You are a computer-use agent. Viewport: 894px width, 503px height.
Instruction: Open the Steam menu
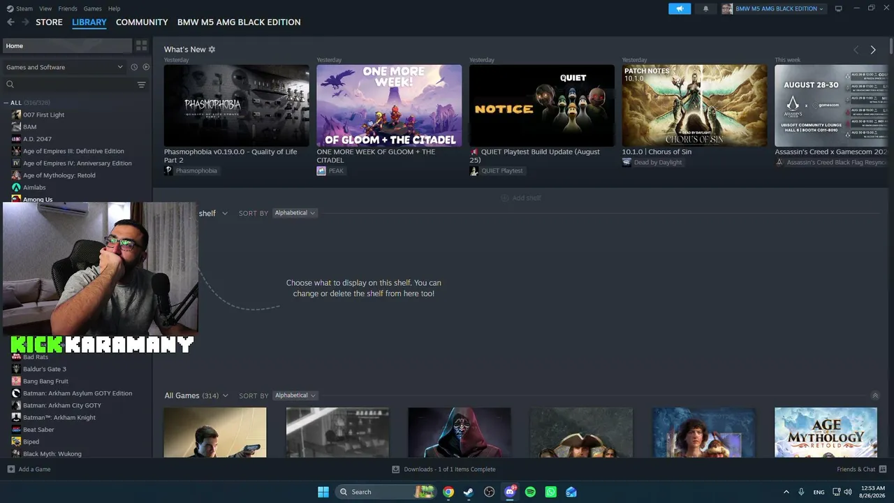click(24, 8)
